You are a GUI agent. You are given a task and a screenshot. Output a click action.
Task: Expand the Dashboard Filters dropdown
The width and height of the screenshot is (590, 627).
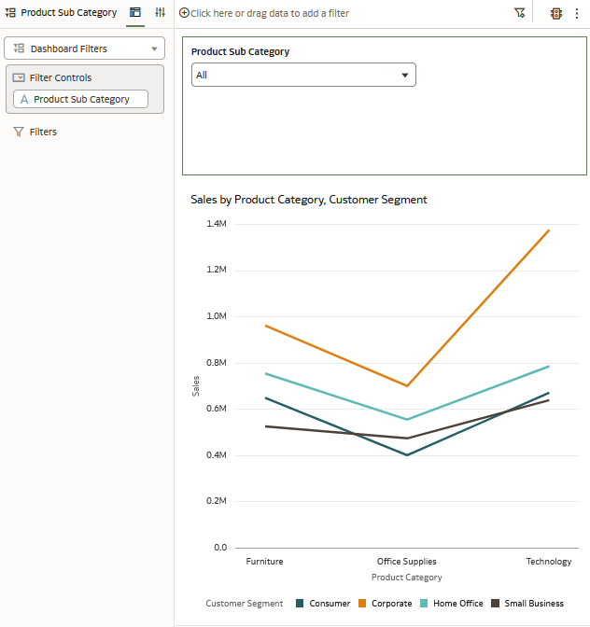pyautogui.click(x=84, y=49)
